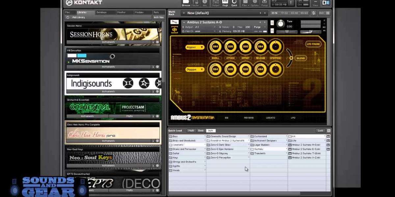The image size is (395, 197).
Task: Open the View toolbar item
Action: tap(316, 3)
